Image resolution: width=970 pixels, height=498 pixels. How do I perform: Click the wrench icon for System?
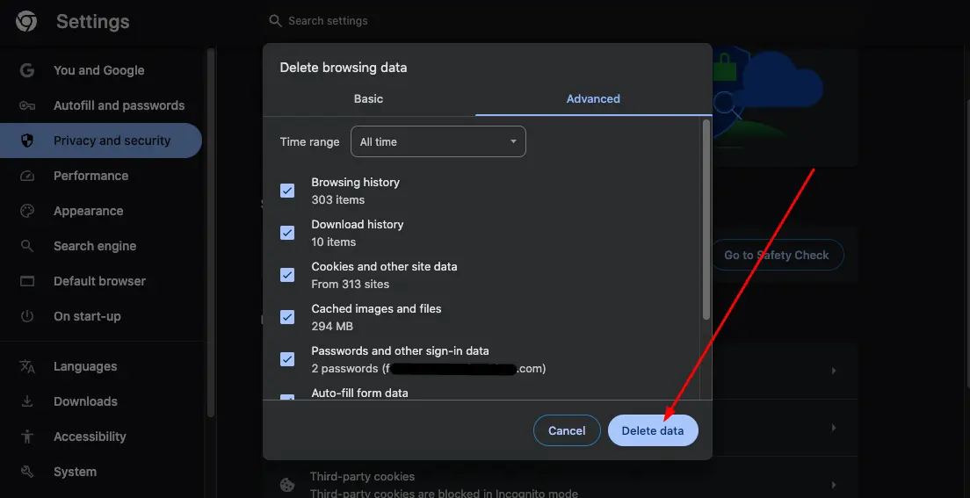26,472
